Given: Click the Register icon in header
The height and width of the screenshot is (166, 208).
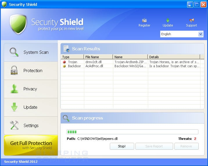Looking at the screenshot, I should click(x=144, y=20).
